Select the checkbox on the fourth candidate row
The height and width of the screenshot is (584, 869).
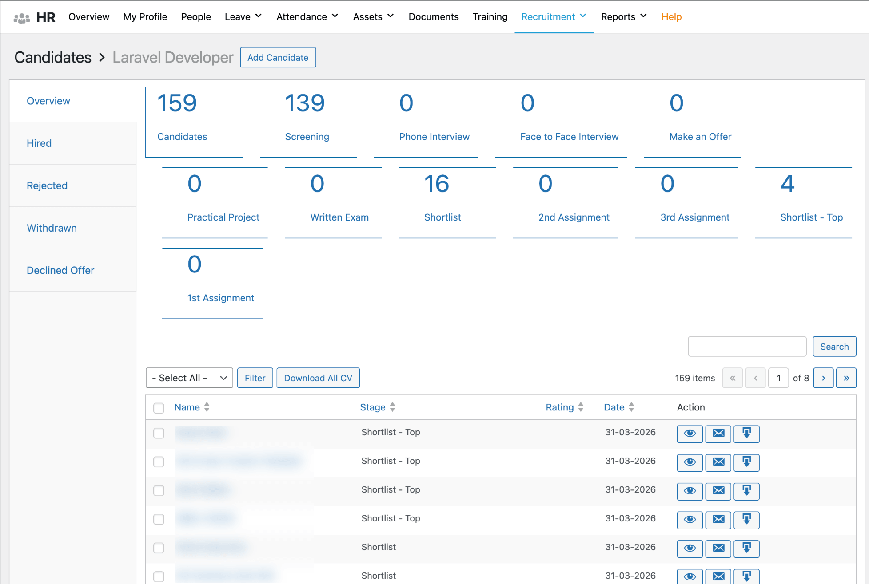tap(159, 519)
